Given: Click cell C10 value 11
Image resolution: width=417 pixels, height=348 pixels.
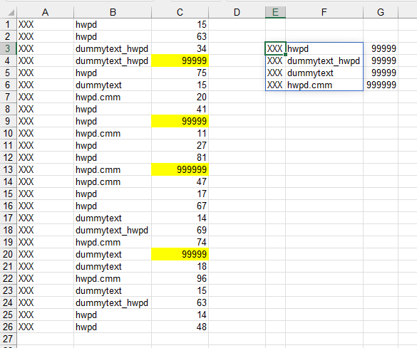Looking at the screenshot, I should point(180,133).
